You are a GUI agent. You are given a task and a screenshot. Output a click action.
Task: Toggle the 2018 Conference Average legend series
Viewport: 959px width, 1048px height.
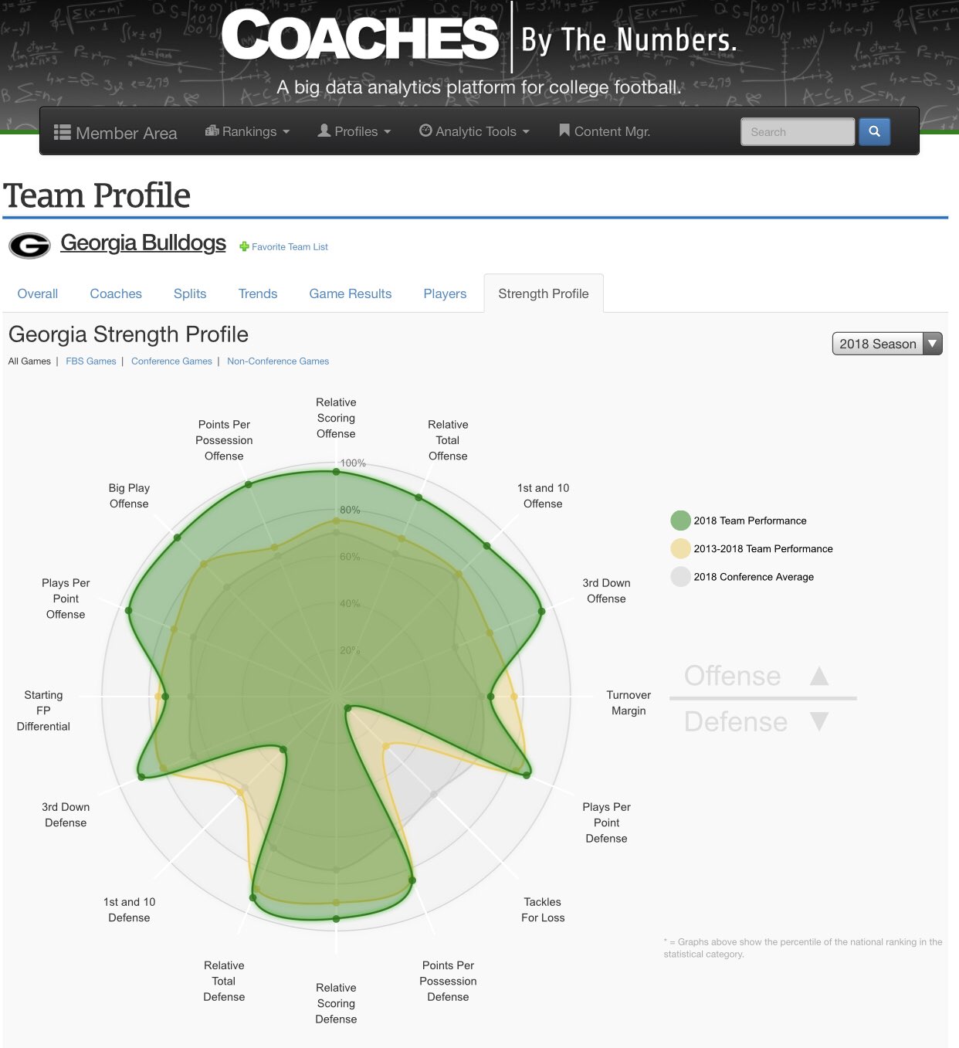pos(754,577)
